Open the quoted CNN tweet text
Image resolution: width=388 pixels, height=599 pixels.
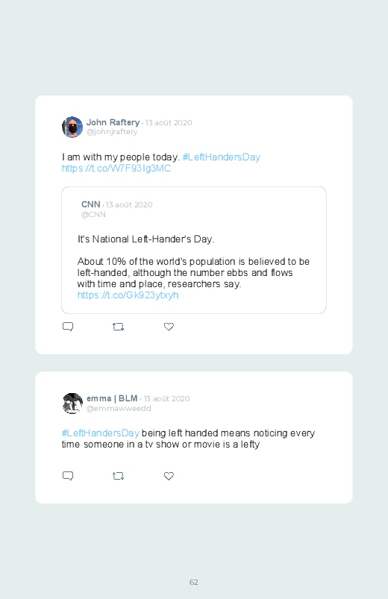[x=193, y=267]
